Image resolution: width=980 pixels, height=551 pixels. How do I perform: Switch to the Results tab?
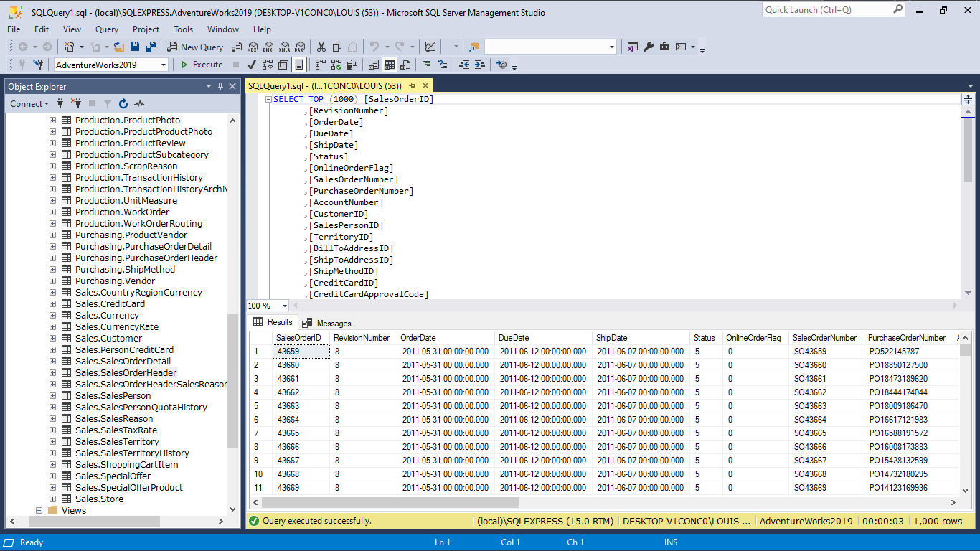273,322
